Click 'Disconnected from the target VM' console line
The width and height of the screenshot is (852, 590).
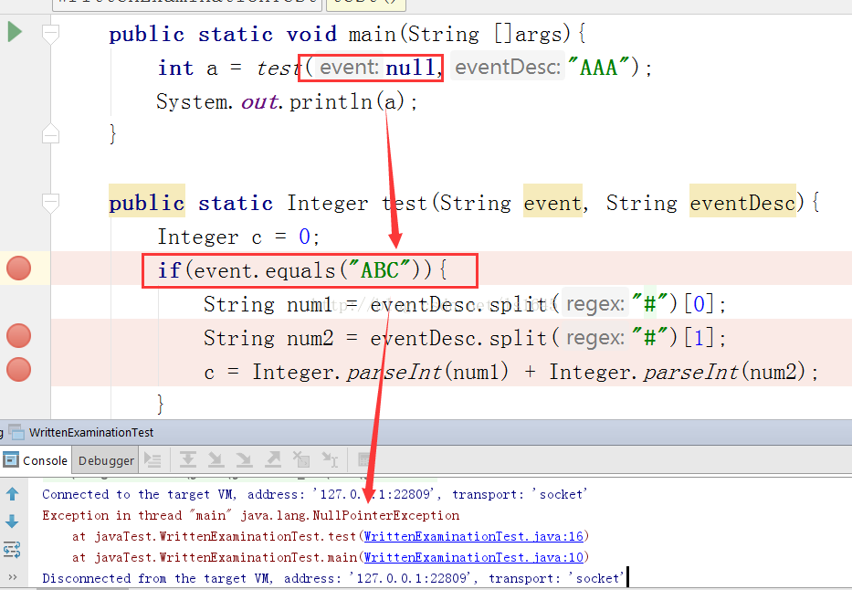[332, 578]
